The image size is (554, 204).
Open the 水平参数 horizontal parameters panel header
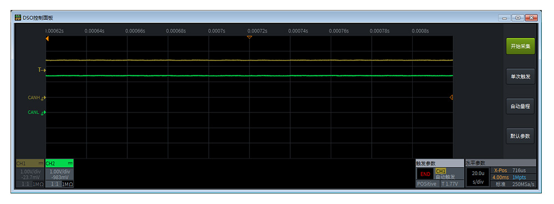tap(501, 164)
